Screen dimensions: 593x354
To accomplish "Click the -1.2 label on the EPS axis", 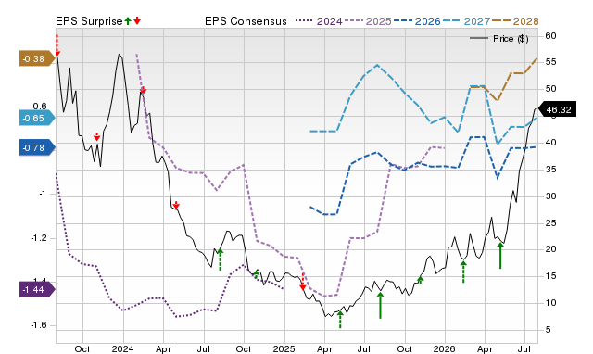I will click(x=38, y=238).
